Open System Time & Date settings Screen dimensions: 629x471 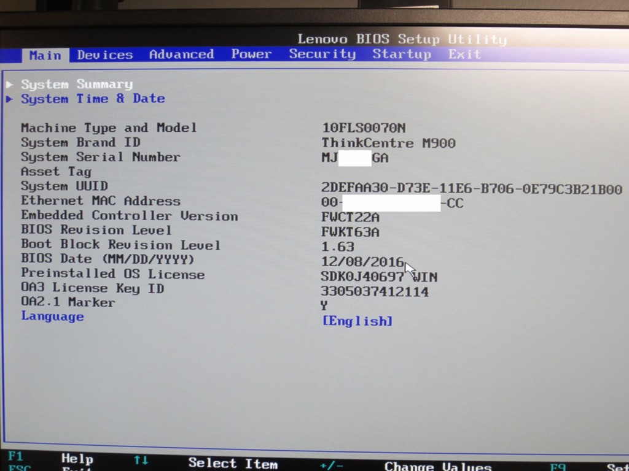pos(93,99)
